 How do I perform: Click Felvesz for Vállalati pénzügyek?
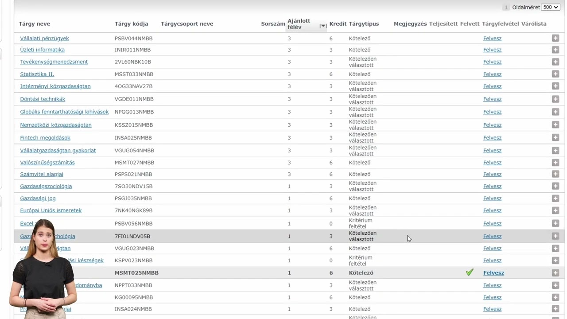click(492, 39)
